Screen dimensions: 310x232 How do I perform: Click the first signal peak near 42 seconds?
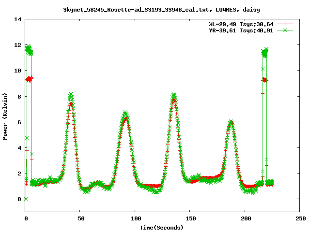tap(71, 95)
